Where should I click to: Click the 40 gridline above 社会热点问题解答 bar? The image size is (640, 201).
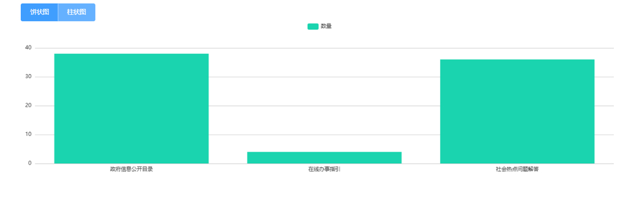click(x=517, y=48)
